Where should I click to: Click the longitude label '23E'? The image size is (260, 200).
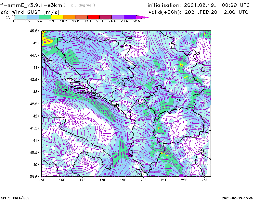[x=204, y=180]
